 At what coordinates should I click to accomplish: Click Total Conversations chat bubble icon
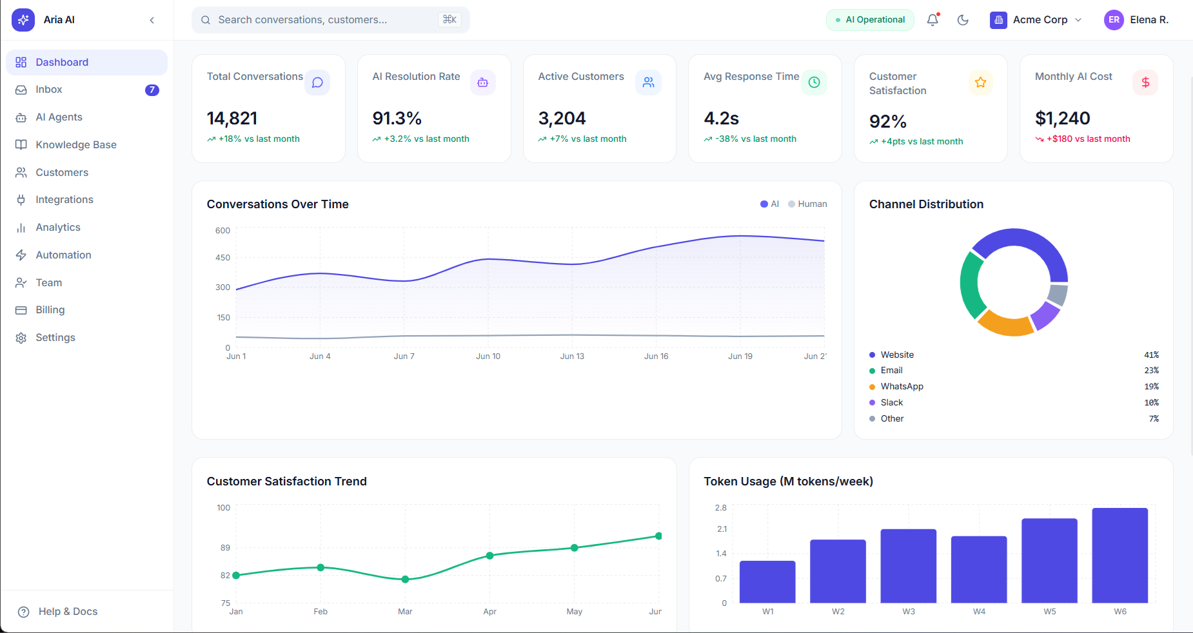click(317, 83)
